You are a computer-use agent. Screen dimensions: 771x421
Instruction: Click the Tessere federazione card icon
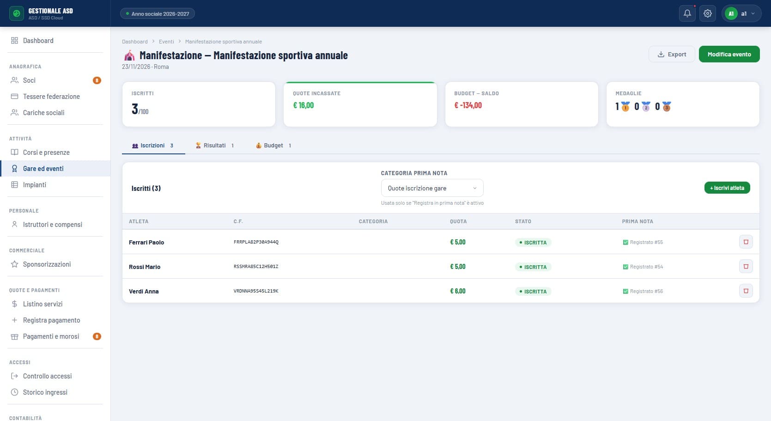coord(14,97)
